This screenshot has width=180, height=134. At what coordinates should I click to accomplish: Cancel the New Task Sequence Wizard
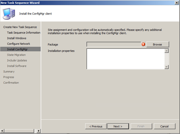tap(165, 126)
